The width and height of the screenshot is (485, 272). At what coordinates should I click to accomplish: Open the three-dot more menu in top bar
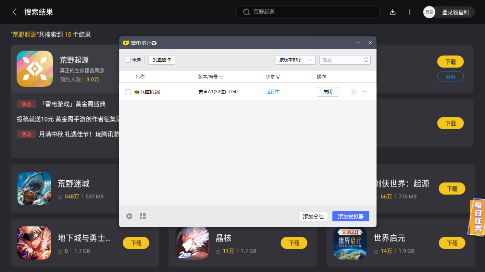[410, 12]
